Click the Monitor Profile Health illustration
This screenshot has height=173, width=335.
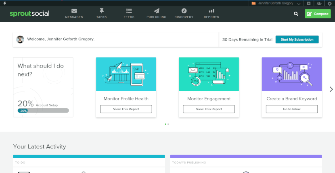(x=126, y=74)
